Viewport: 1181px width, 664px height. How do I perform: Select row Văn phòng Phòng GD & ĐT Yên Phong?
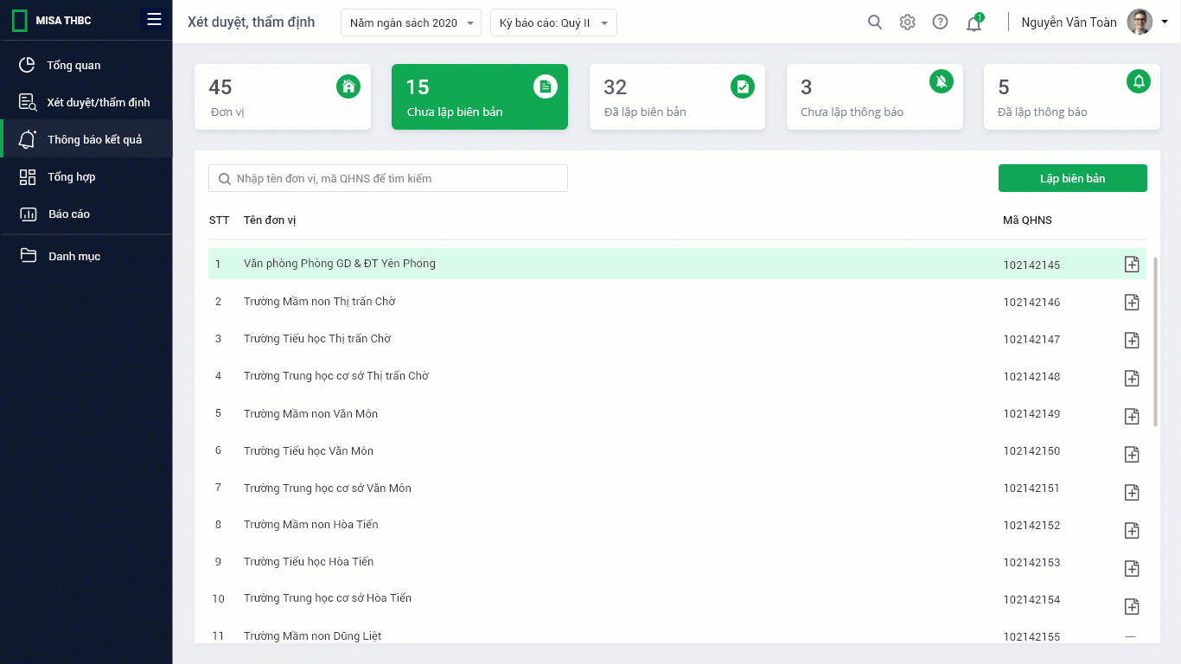677,264
